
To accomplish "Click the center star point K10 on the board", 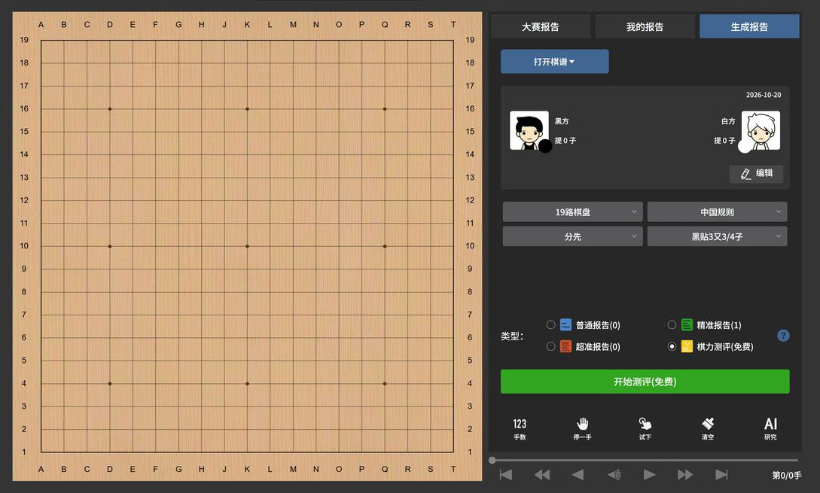I will [x=248, y=246].
